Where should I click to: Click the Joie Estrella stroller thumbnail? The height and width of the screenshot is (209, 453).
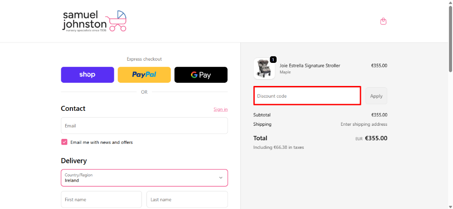264,69
